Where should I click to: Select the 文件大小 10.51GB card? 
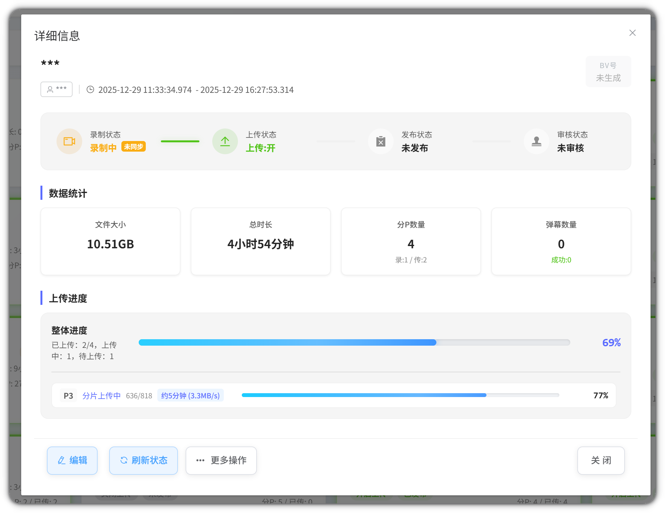tap(110, 241)
